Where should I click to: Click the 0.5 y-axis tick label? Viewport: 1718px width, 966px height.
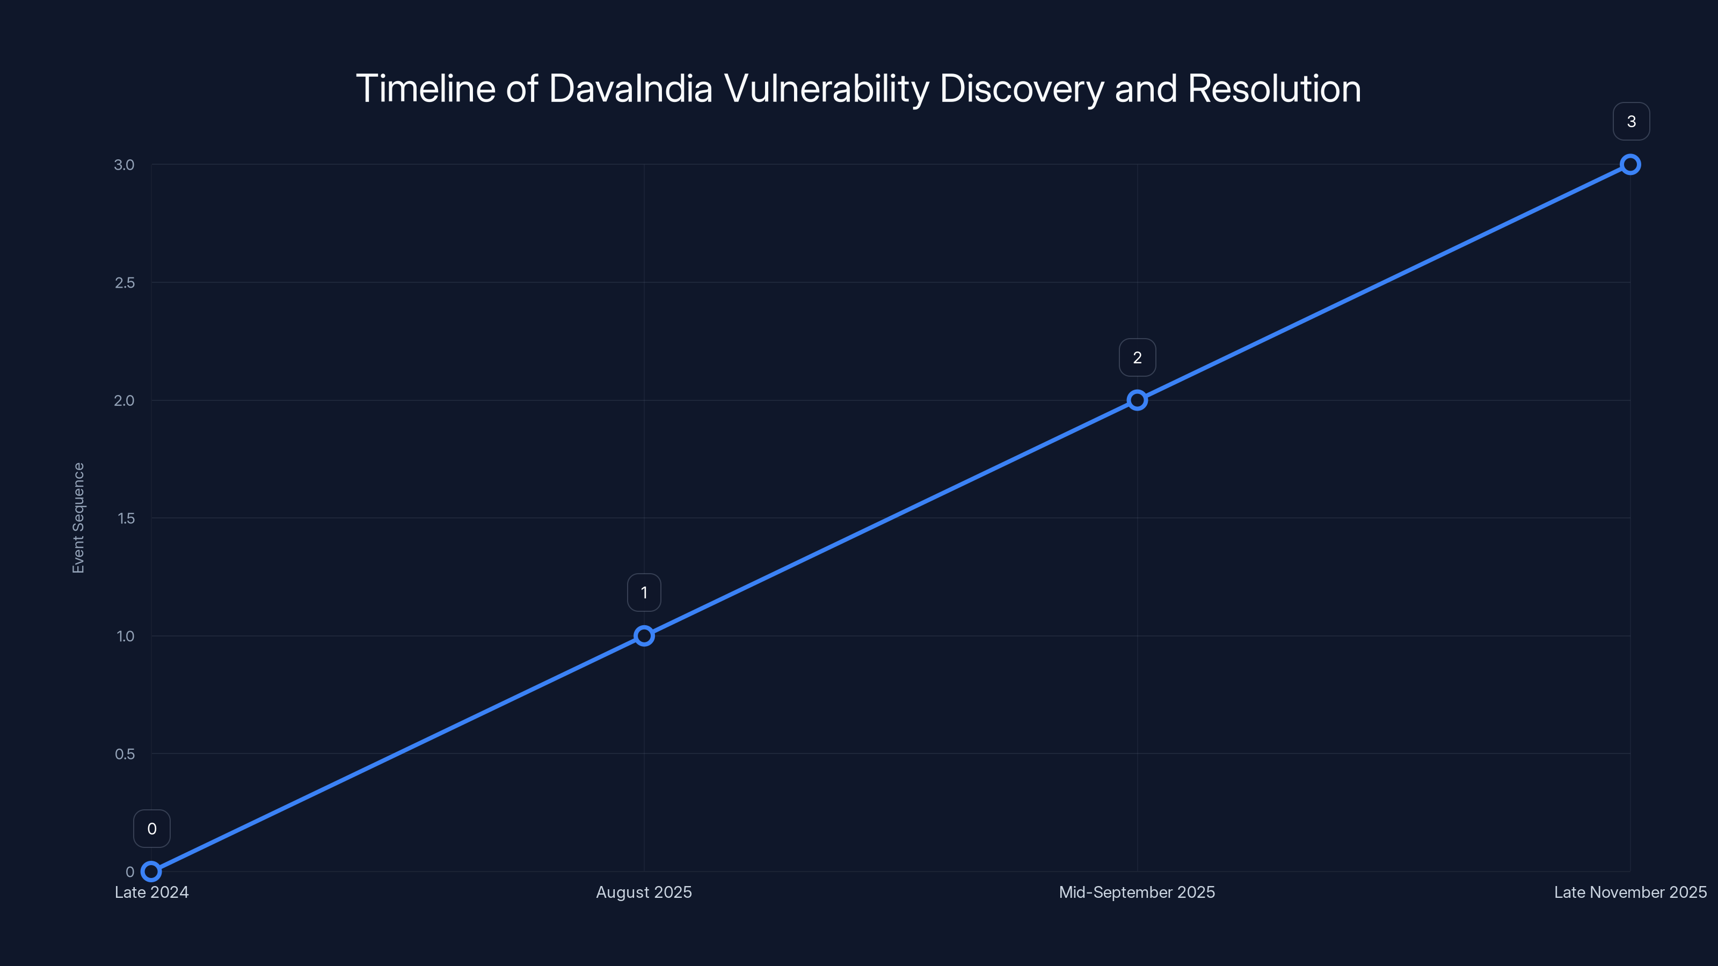(124, 753)
